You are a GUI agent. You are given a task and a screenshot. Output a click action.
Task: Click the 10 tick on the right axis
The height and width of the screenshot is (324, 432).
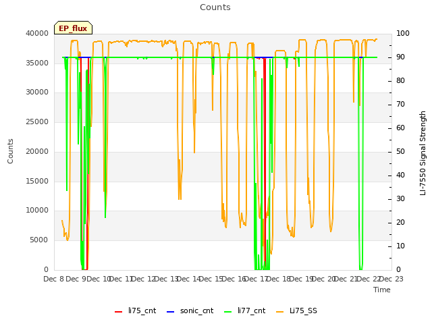[x=400, y=246]
